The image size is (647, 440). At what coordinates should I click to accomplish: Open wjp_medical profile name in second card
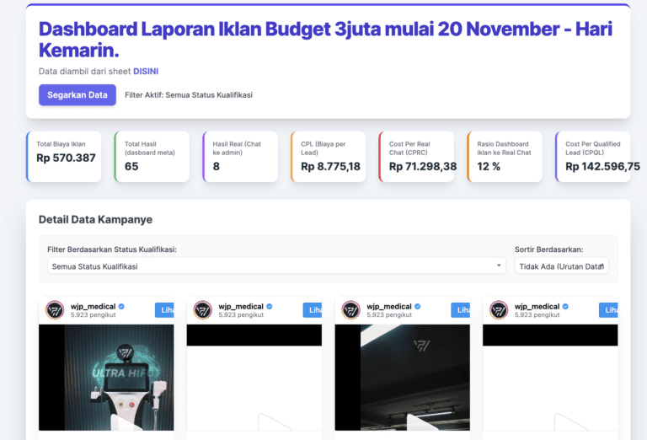[241, 306]
